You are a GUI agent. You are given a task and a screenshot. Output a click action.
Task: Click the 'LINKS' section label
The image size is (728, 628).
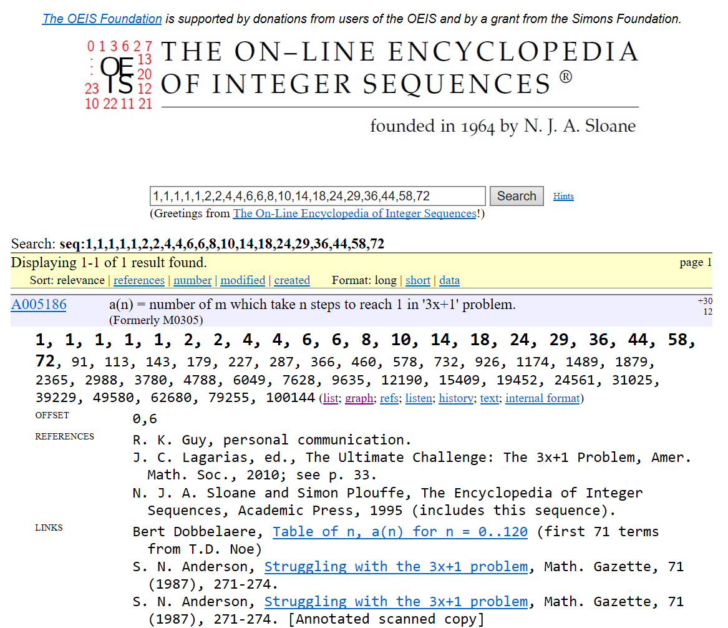(49, 527)
